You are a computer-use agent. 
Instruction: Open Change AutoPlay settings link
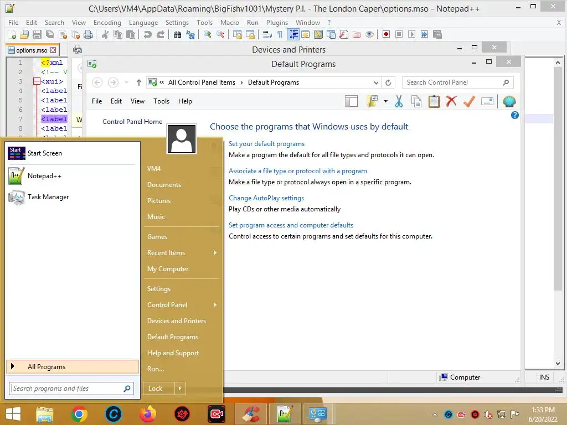[266, 198]
